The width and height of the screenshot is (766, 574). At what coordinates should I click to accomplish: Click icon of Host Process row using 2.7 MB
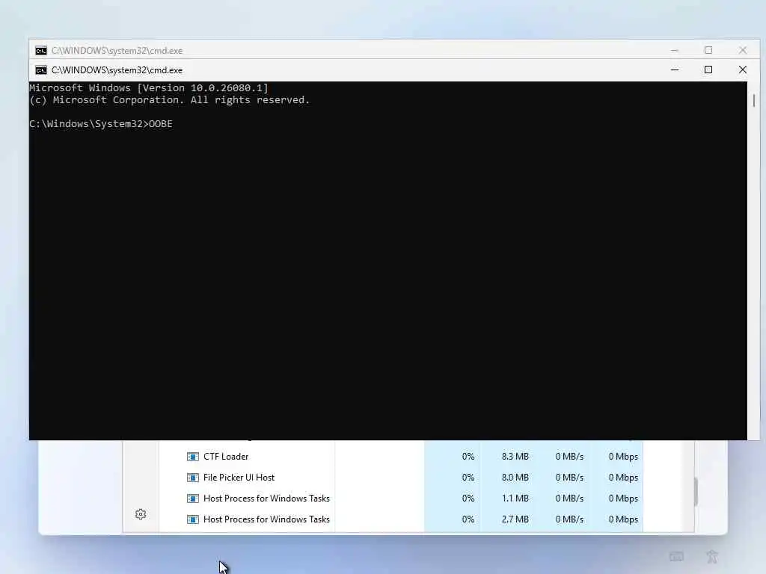(193, 519)
